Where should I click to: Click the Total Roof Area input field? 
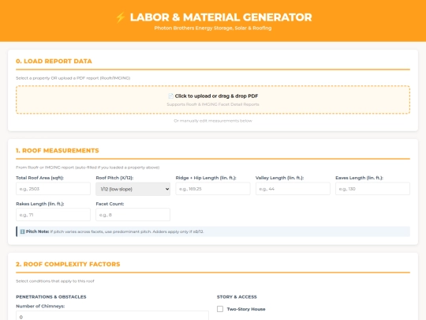pyautogui.click(x=53, y=189)
